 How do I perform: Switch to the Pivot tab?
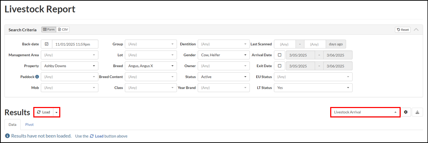click(29, 124)
